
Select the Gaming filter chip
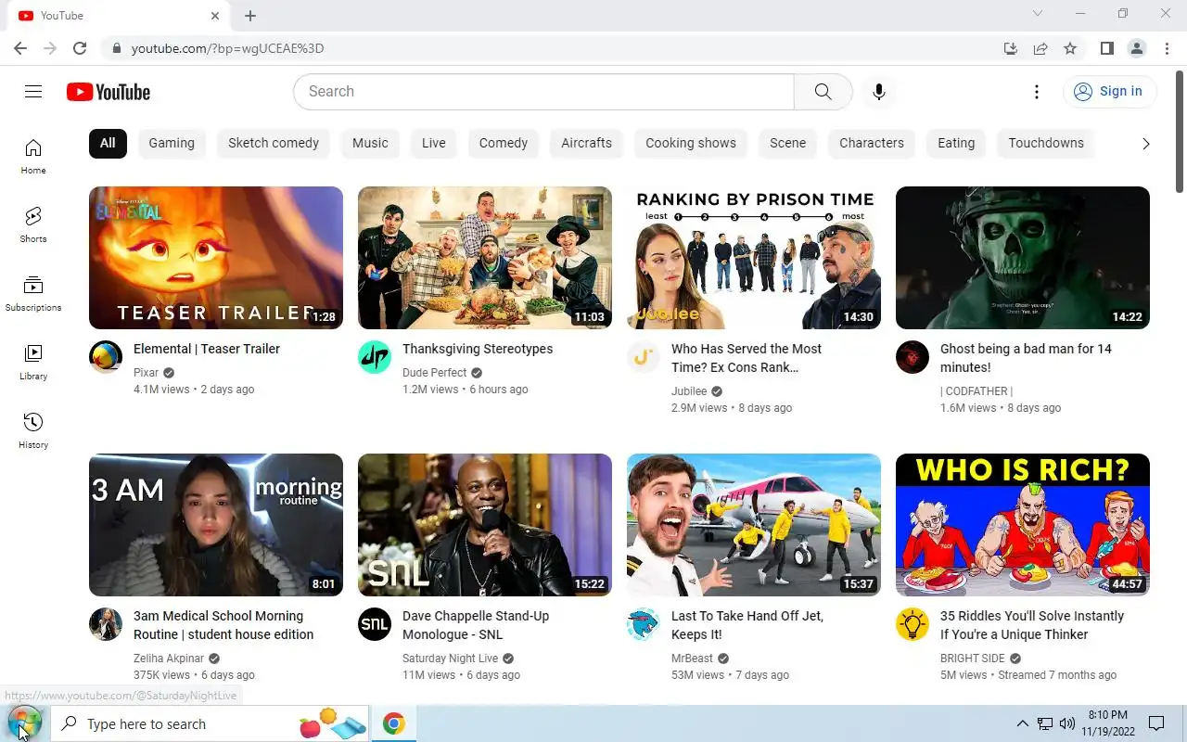point(172,143)
